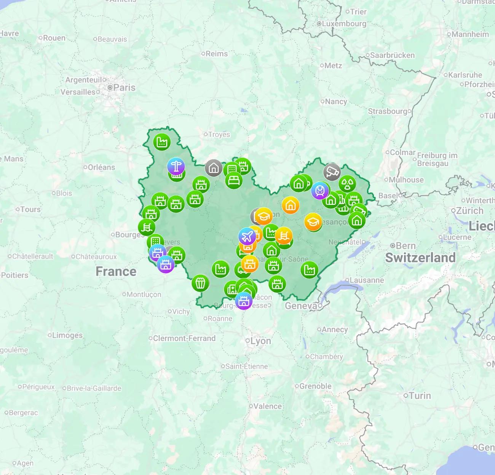Open the orange castle marker near Chalon-sur-Saône

[250, 263]
